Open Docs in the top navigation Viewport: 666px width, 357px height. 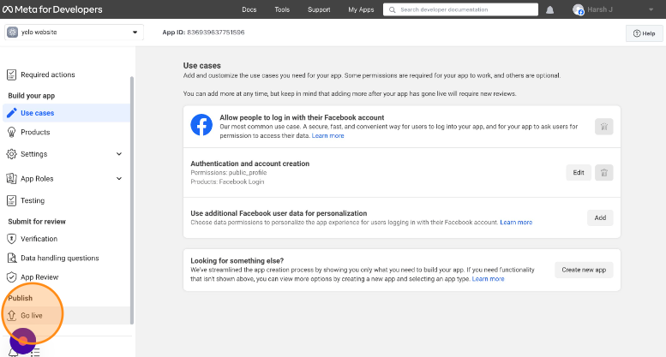pyautogui.click(x=249, y=9)
